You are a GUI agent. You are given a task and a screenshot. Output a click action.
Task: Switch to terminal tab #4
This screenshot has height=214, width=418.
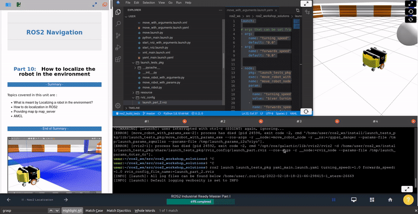click(375, 121)
